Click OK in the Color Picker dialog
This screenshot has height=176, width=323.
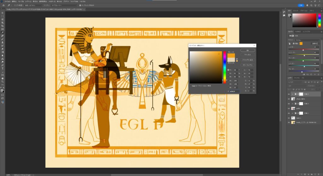tap(247, 50)
